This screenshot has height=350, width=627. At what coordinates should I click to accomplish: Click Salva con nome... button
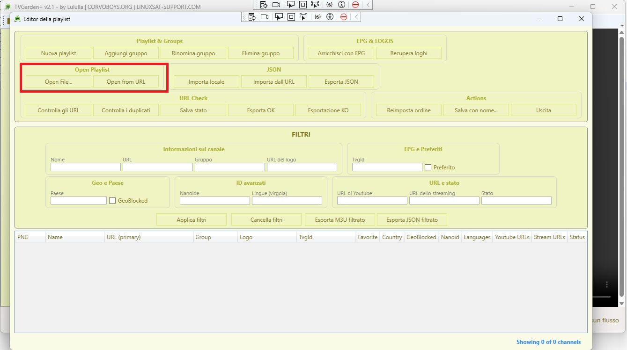coord(476,110)
